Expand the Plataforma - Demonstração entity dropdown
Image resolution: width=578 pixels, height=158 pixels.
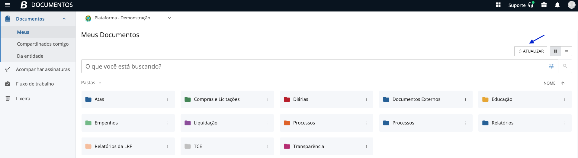pos(169,18)
